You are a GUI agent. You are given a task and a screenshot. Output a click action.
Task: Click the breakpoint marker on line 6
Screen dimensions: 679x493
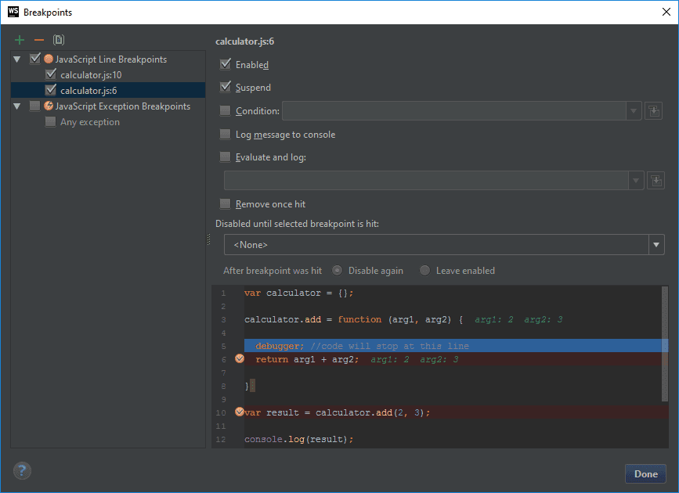[x=240, y=358]
